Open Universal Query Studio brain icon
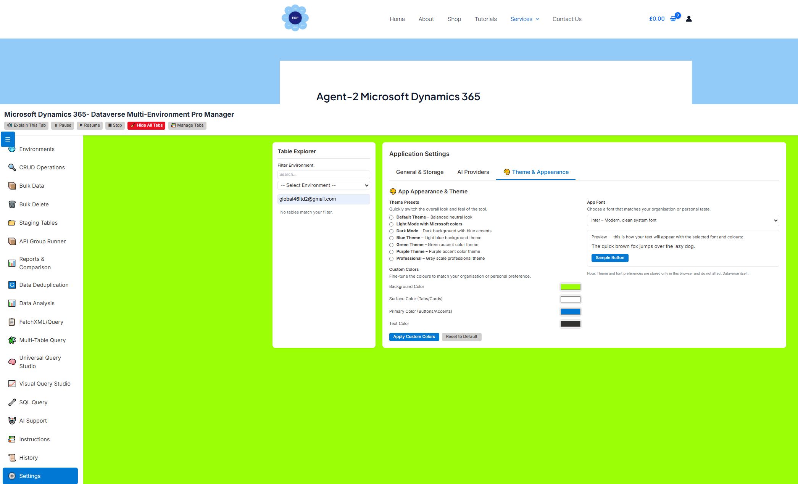 click(12, 362)
